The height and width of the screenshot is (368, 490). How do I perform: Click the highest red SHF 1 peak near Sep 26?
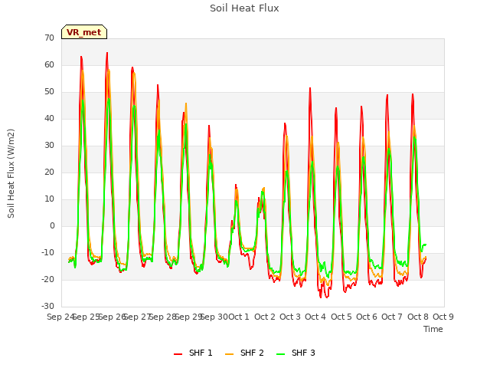[x=107, y=53]
